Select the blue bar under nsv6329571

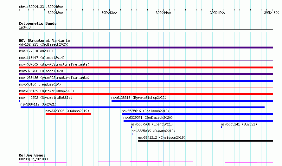coord(198,121)
